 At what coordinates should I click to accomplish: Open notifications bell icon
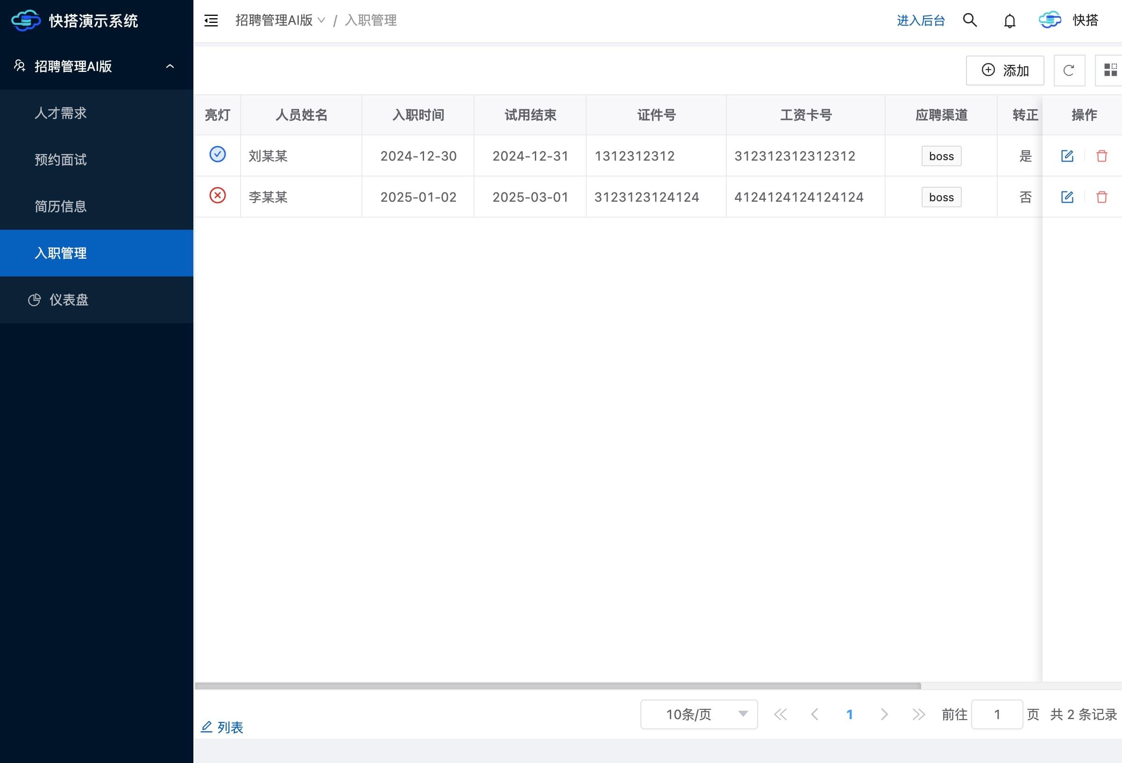(1009, 21)
